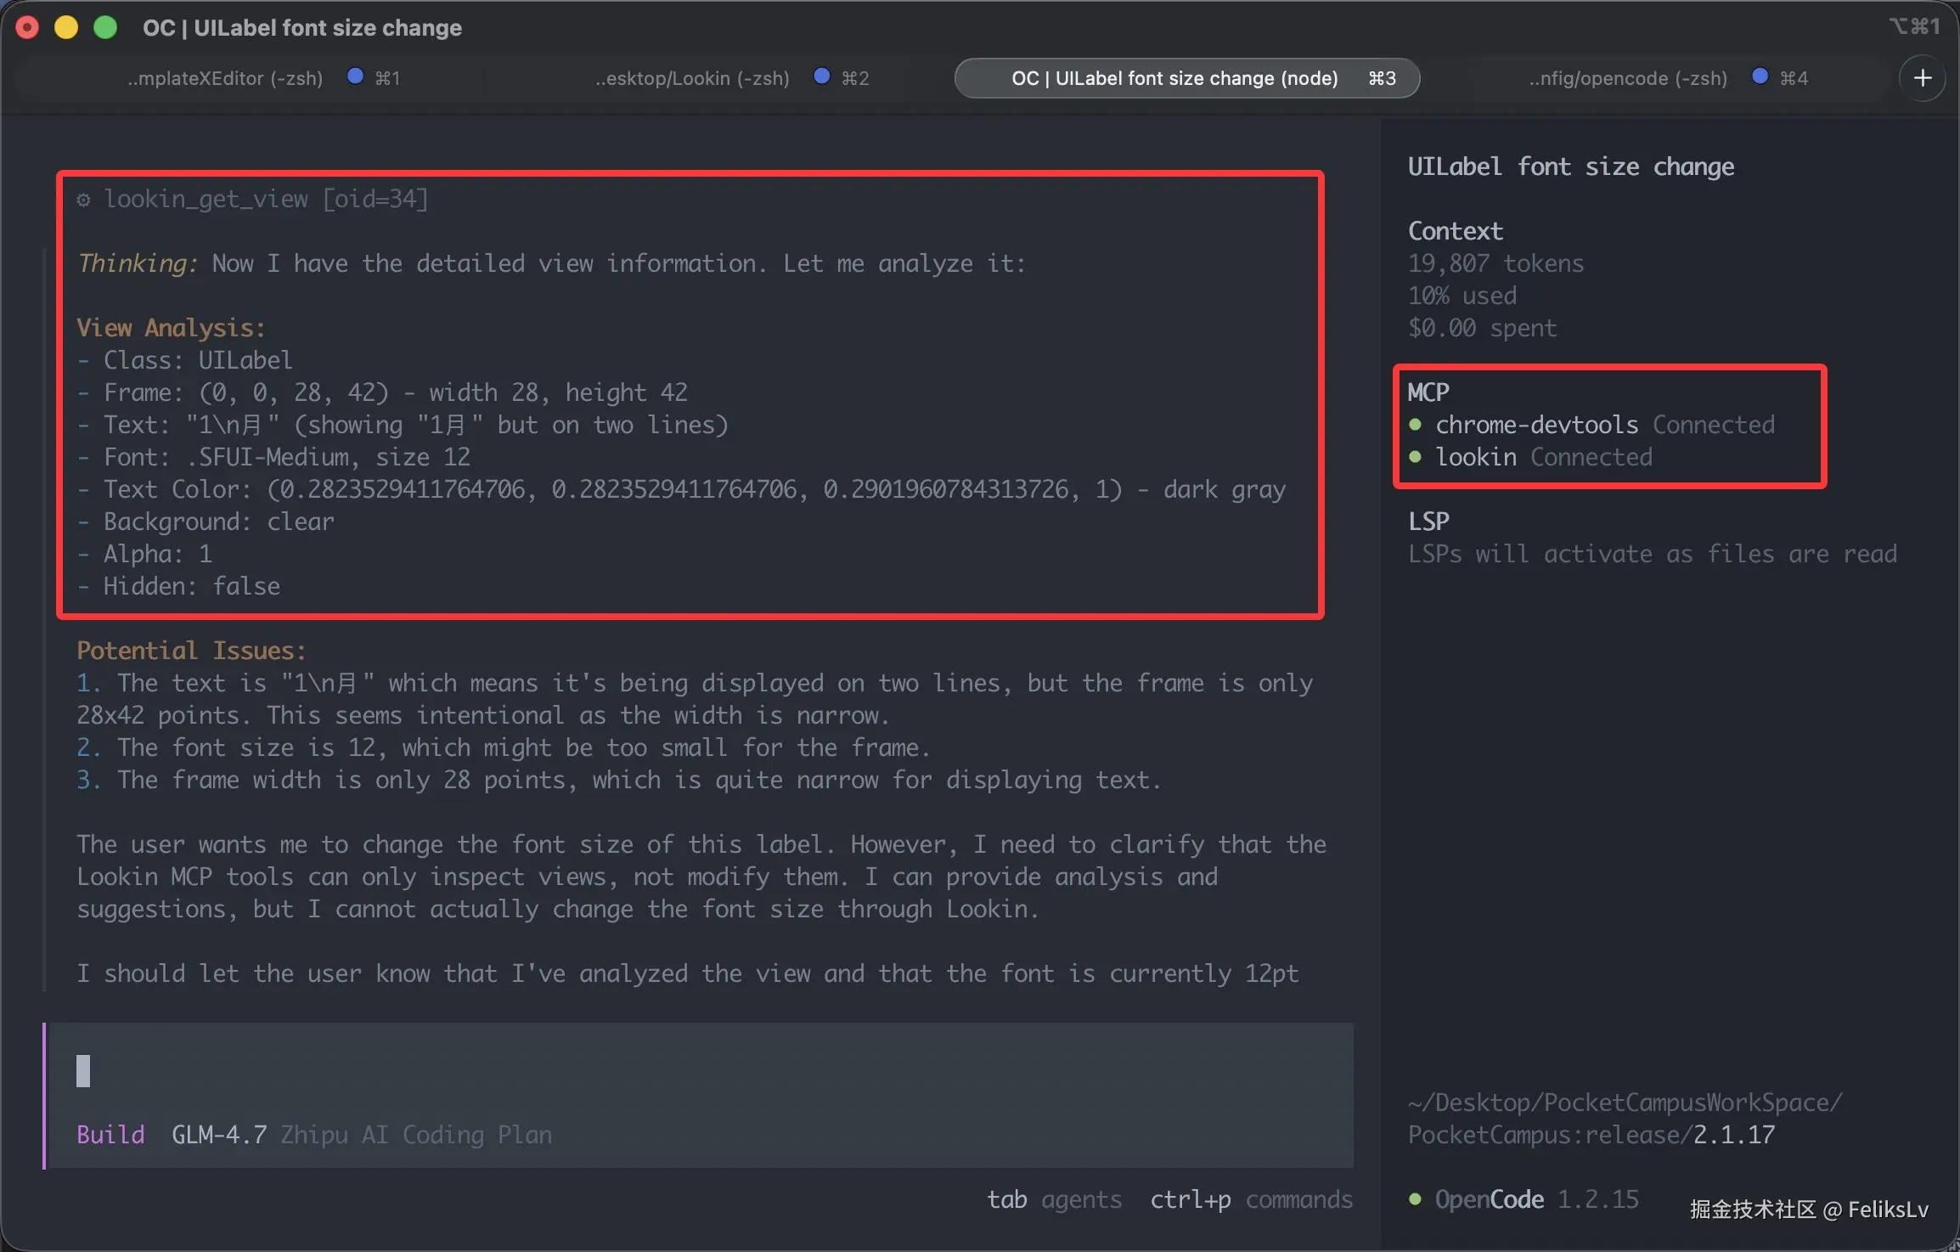
Task: Click the lookin_get_view gear icon
Action: (83, 200)
